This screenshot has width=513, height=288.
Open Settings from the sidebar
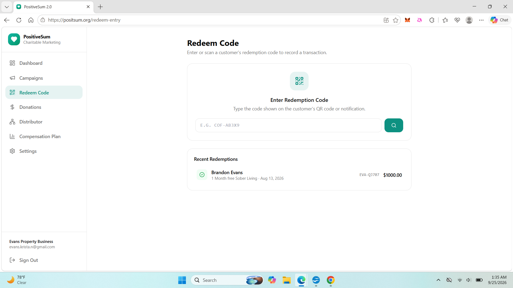(44, 151)
